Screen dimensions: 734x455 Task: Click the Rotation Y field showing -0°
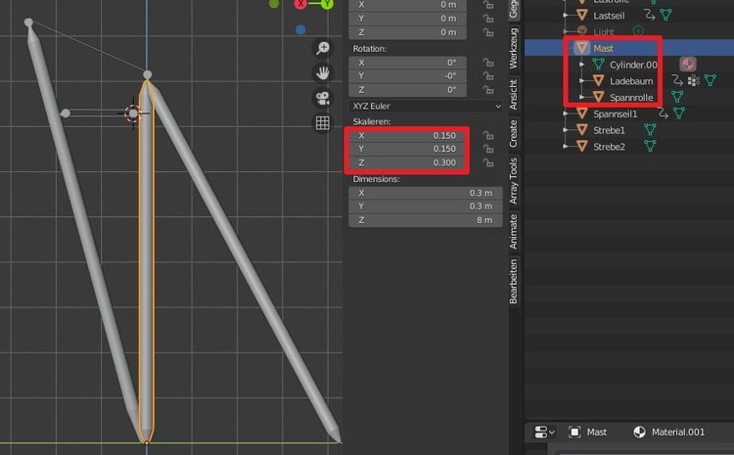click(407, 76)
